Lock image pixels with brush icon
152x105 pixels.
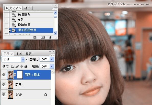click(x=17, y=66)
